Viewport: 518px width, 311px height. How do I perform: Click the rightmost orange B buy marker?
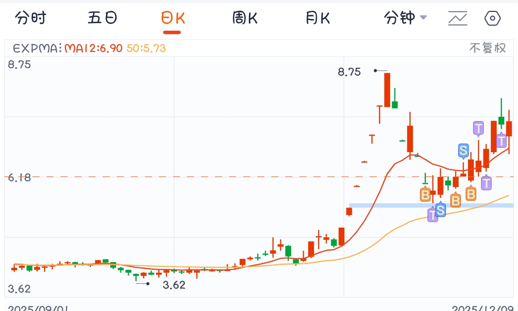point(471,193)
